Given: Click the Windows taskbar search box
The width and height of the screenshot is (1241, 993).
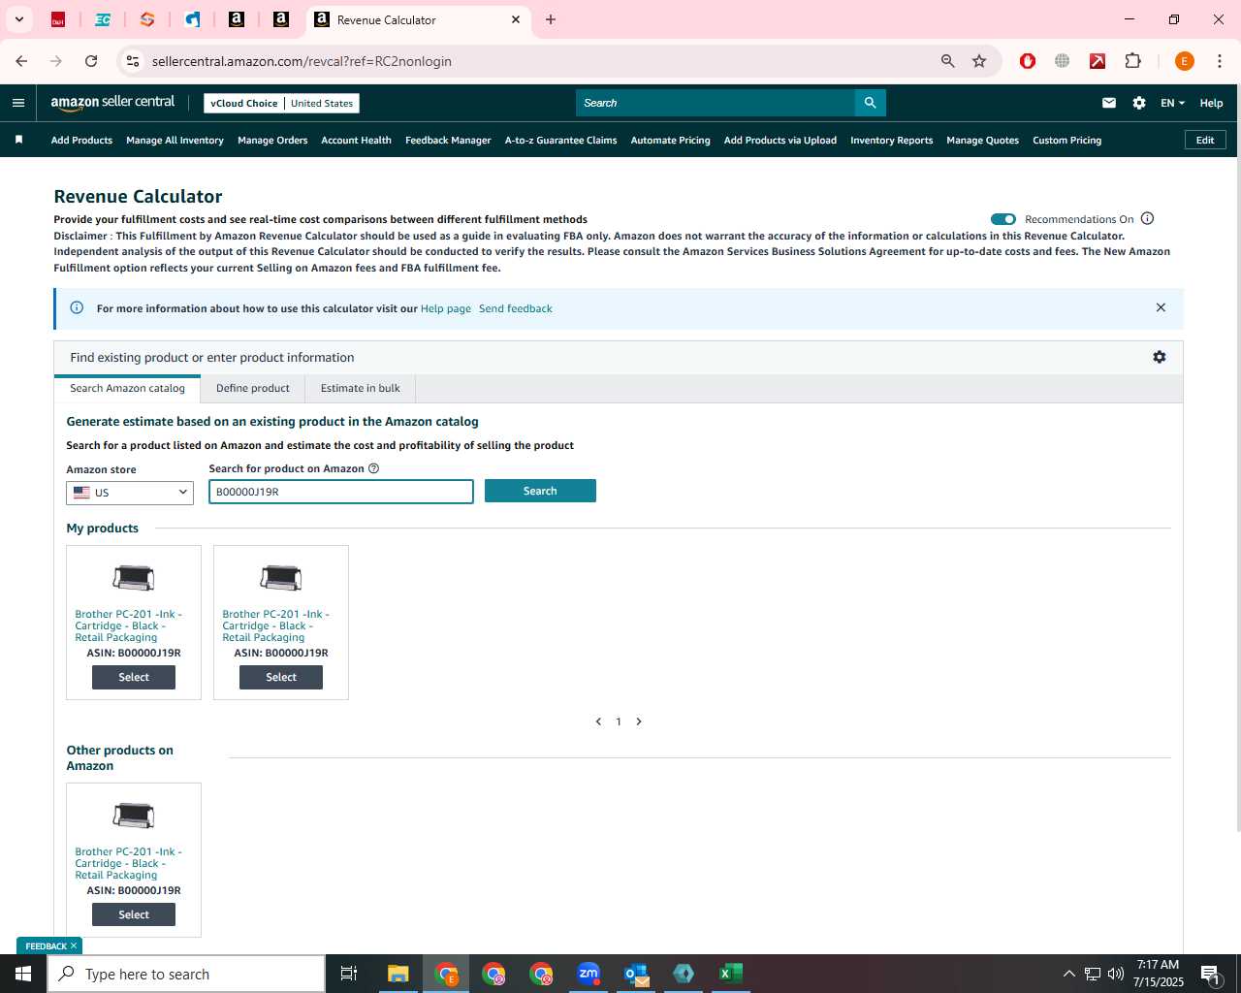Looking at the screenshot, I should coord(186,974).
